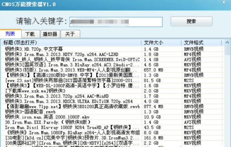Screen dimensions: 231x147
Task: Click the 4.6 GB size cell
Action: point(151,65)
